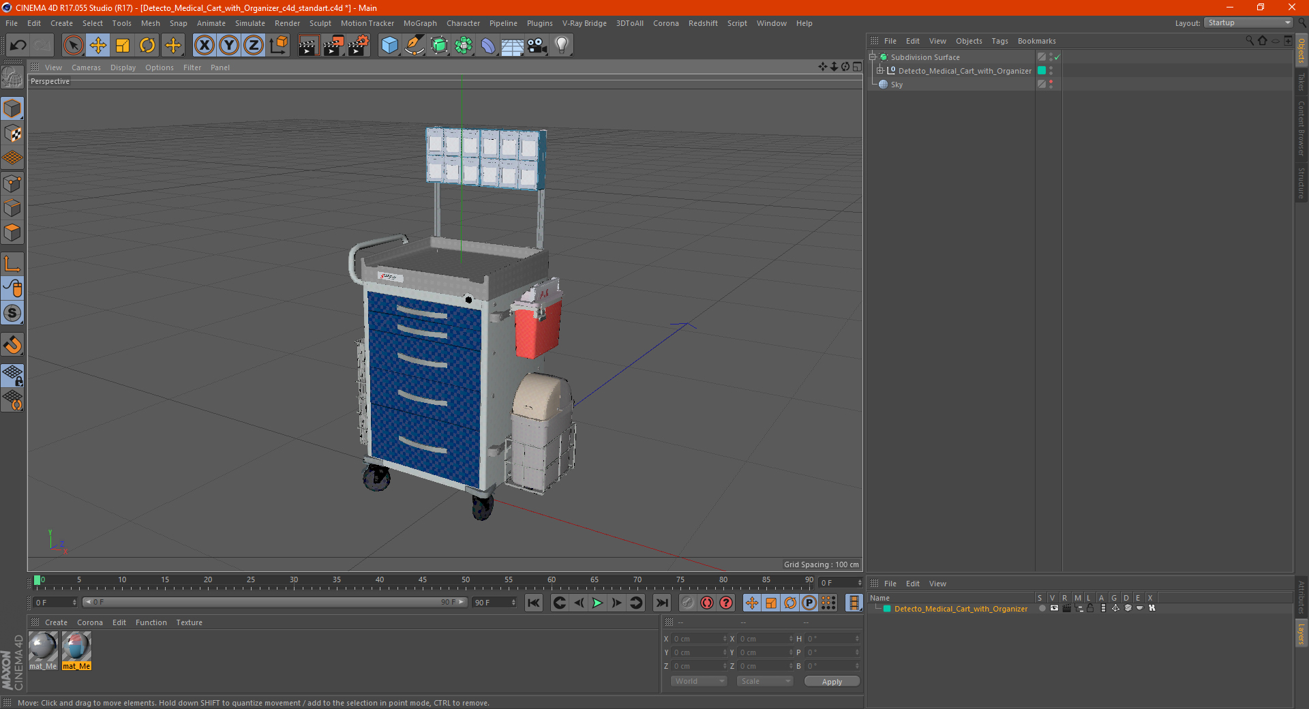This screenshot has width=1309, height=709.
Task: Toggle autokeying record button
Action: 707,603
